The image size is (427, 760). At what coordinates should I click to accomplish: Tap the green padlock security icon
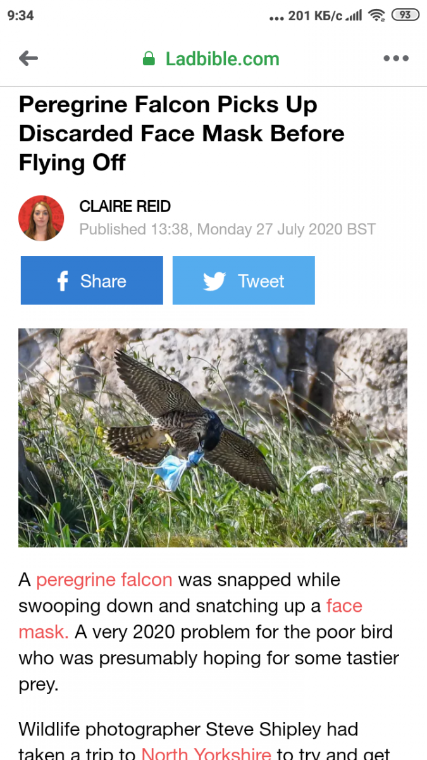[x=149, y=59]
